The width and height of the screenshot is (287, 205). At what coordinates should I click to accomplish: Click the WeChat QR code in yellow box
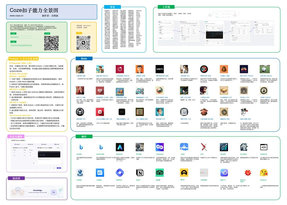(x=83, y=43)
